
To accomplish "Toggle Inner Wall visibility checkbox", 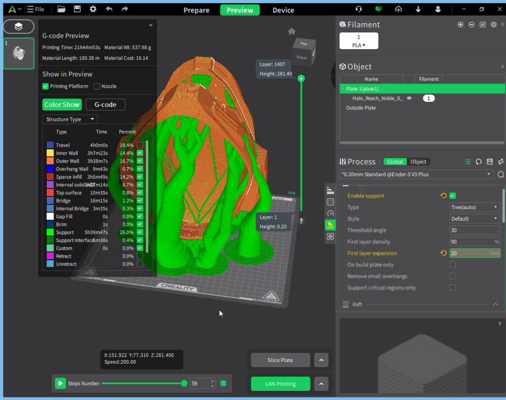I will (140, 153).
